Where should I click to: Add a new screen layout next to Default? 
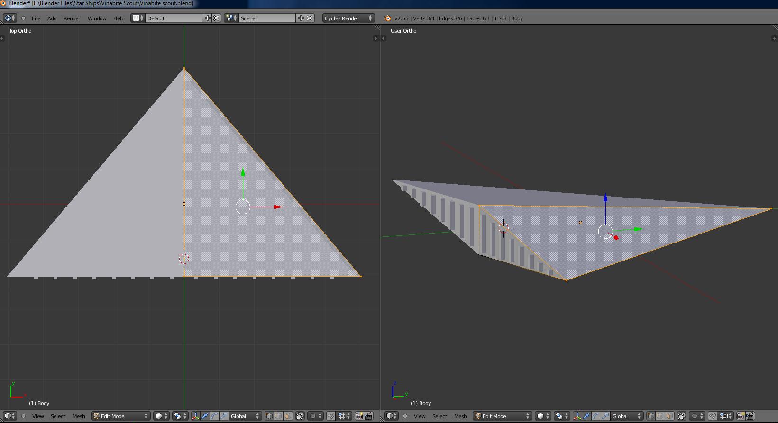pyautogui.click(x=207, y=18)
